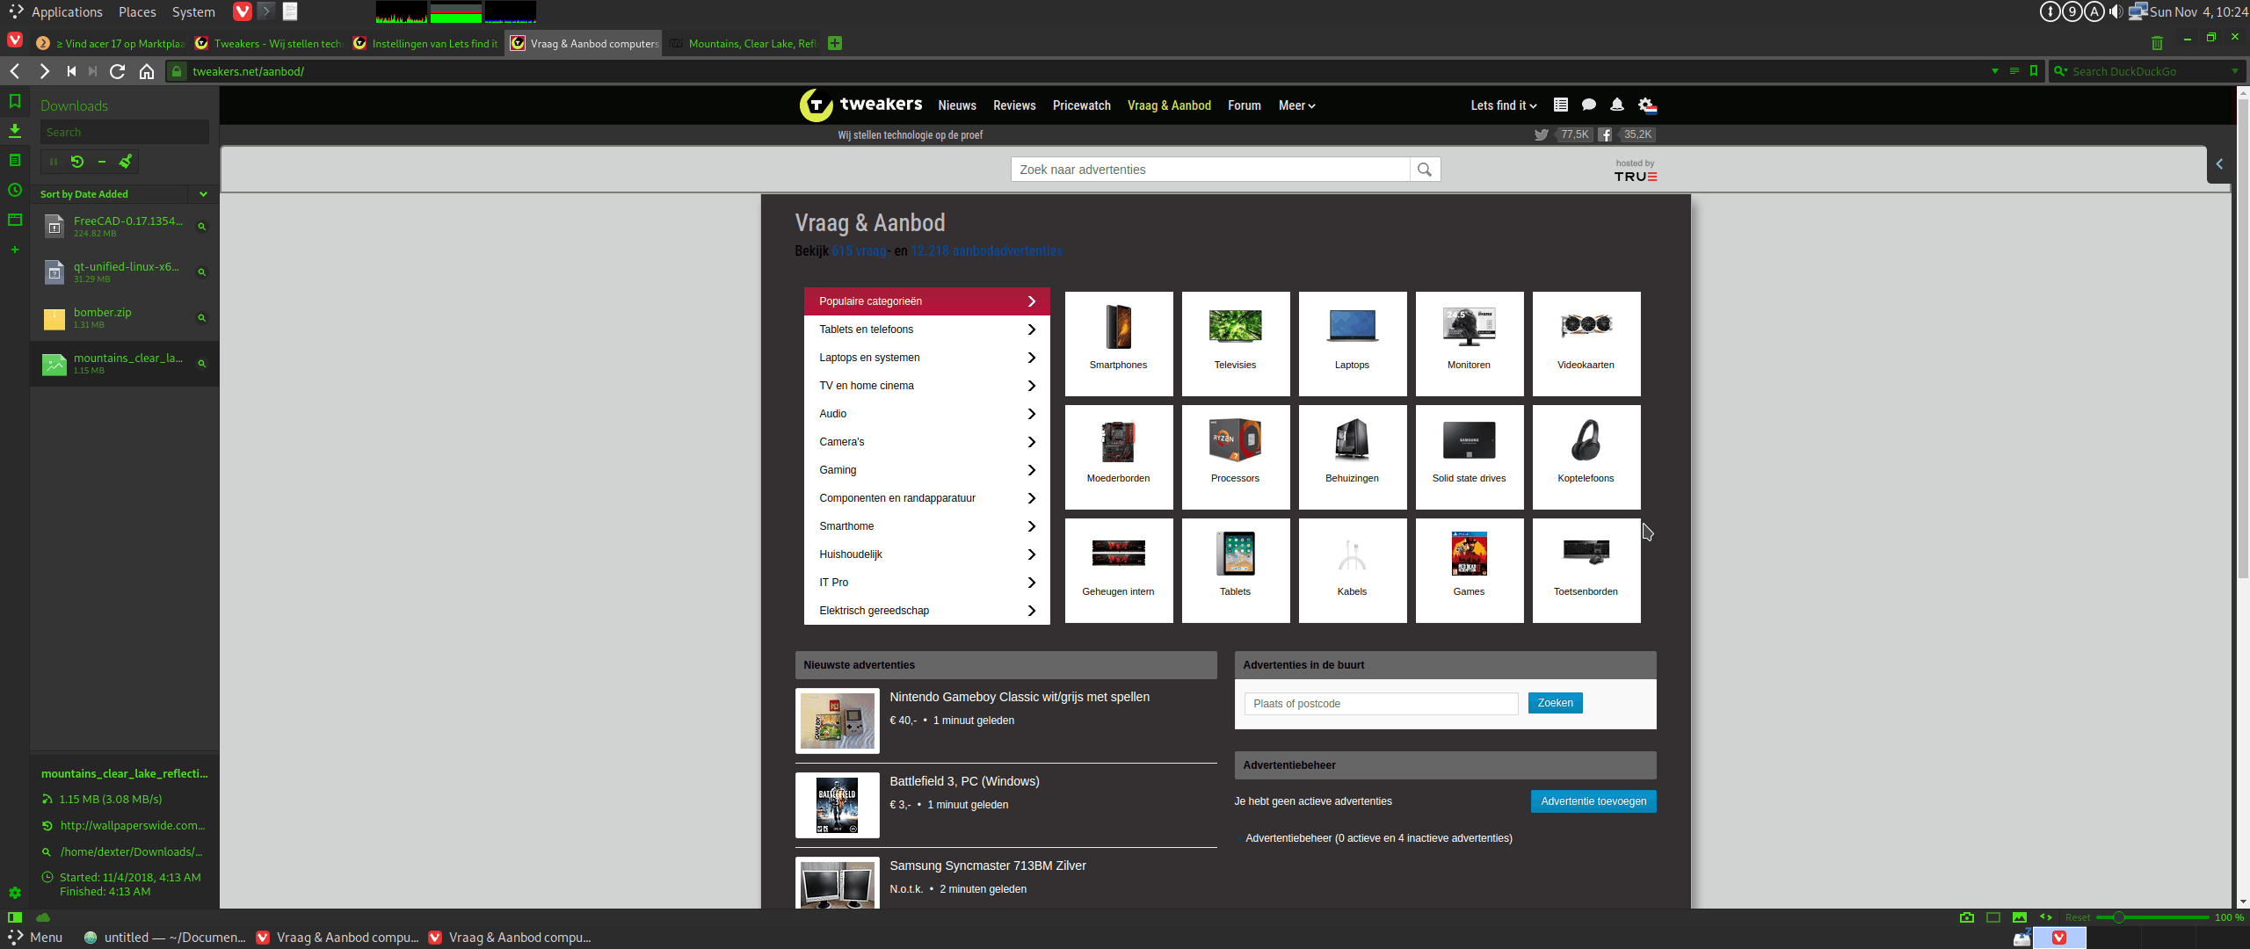Click the capture page camera icon
This screenshot has width=2250, height=949.
[x=1967, y=917]
